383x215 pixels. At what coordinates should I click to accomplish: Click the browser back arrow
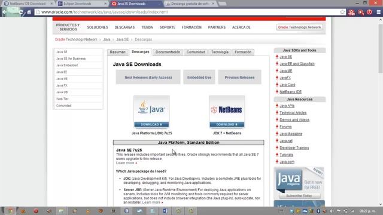4,12
